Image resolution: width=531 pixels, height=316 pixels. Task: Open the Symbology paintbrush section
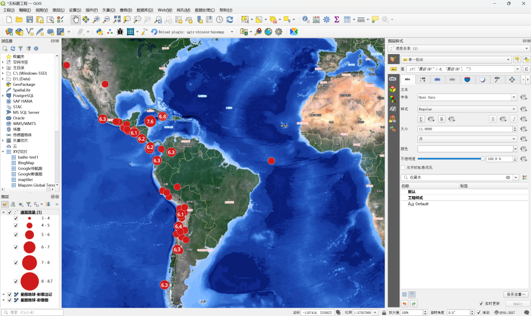point(392,59)
